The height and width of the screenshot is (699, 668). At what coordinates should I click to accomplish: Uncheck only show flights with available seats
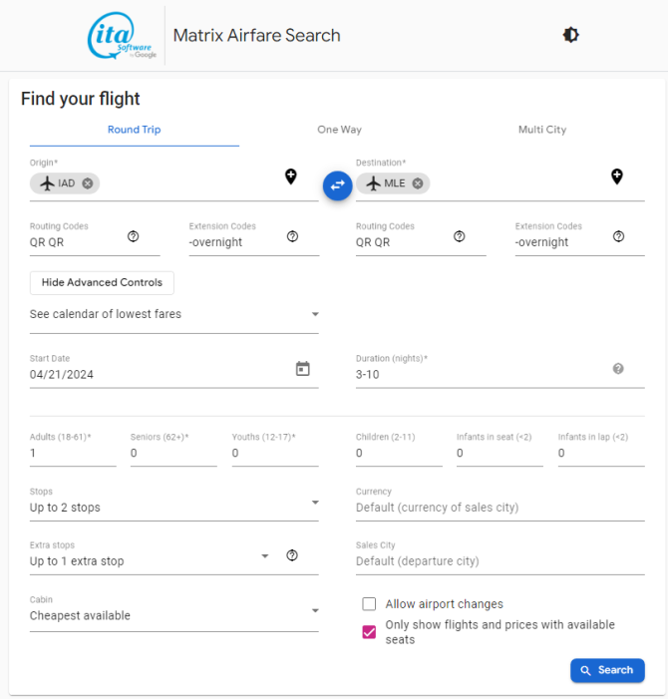coord(369,632)
